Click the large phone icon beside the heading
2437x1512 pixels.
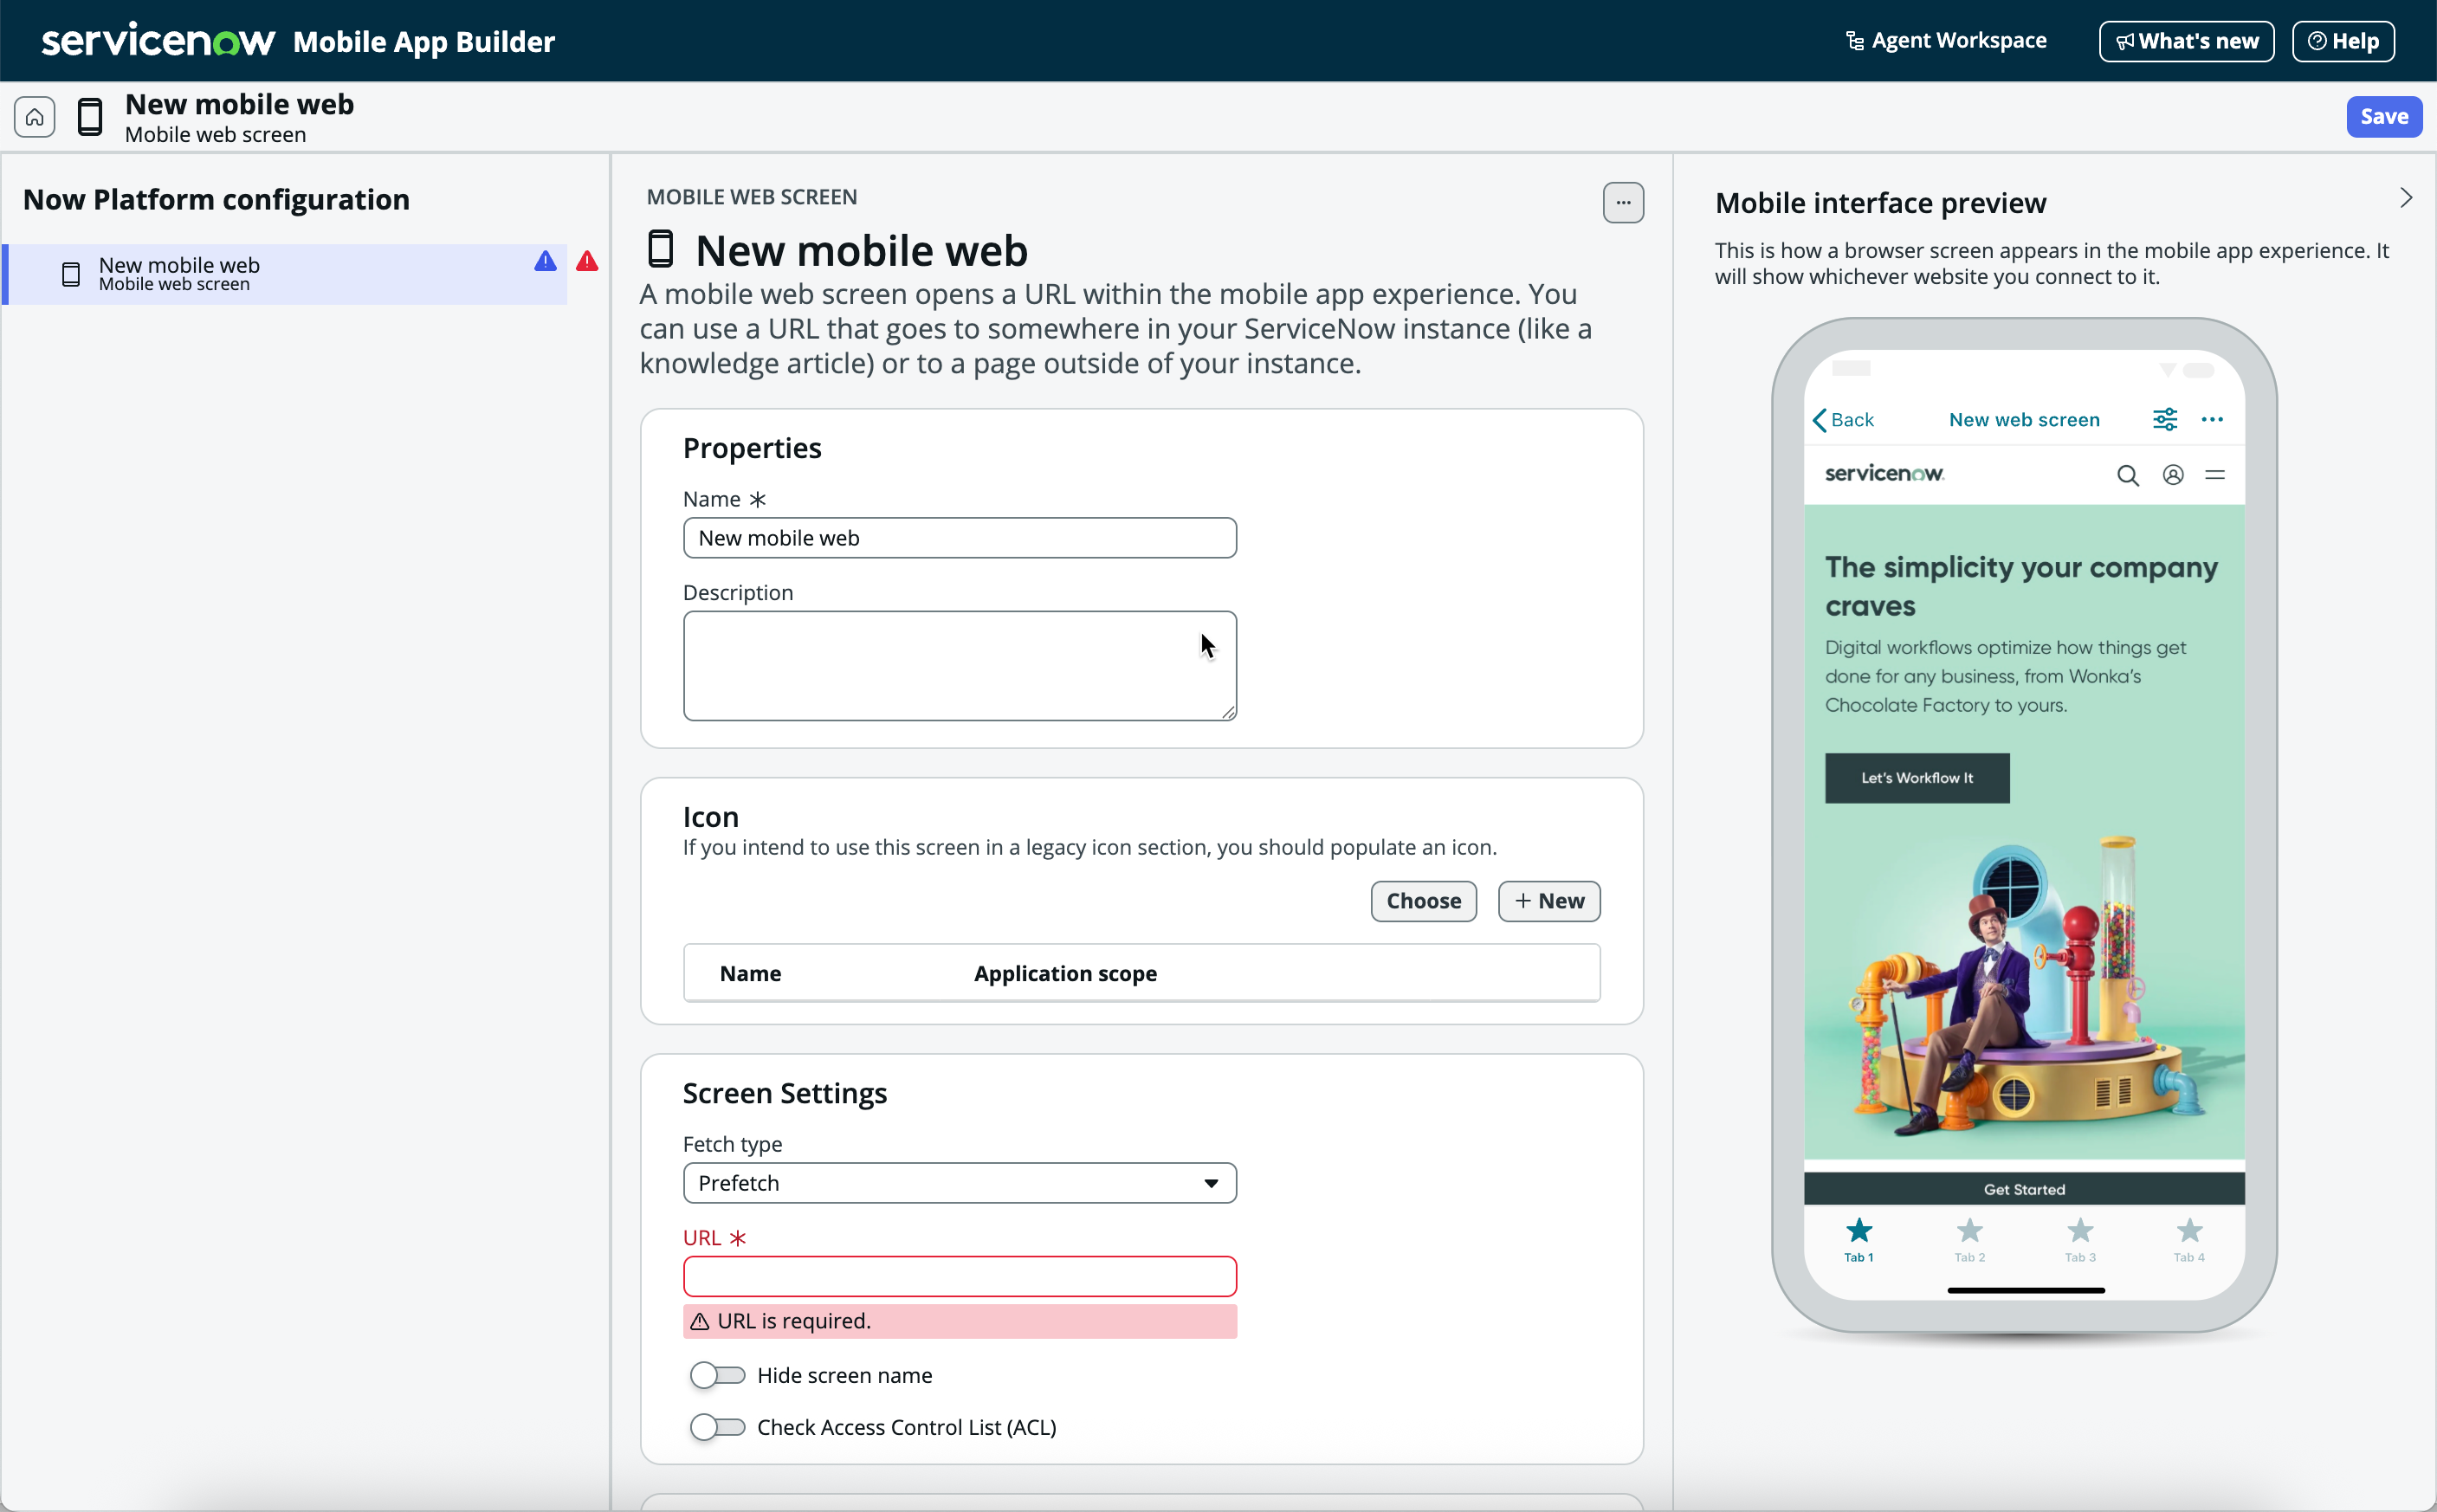[x=661, y=249]
